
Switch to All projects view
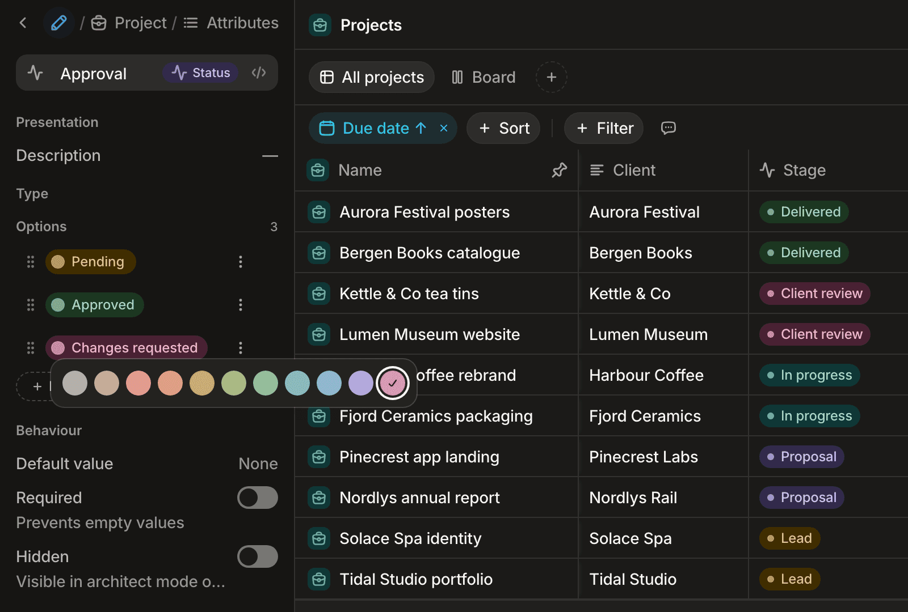tap(372, 77)
